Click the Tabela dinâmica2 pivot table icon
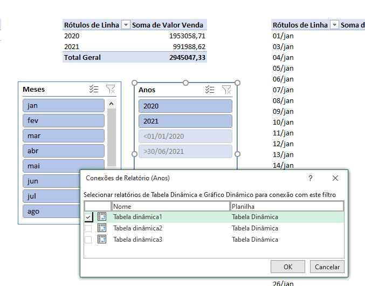The width and height of the screenshot is (365, 286). click(102, 228)
